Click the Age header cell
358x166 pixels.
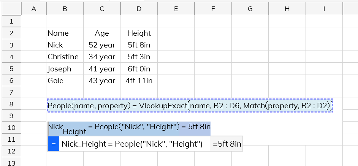click(x=102, y=33)
